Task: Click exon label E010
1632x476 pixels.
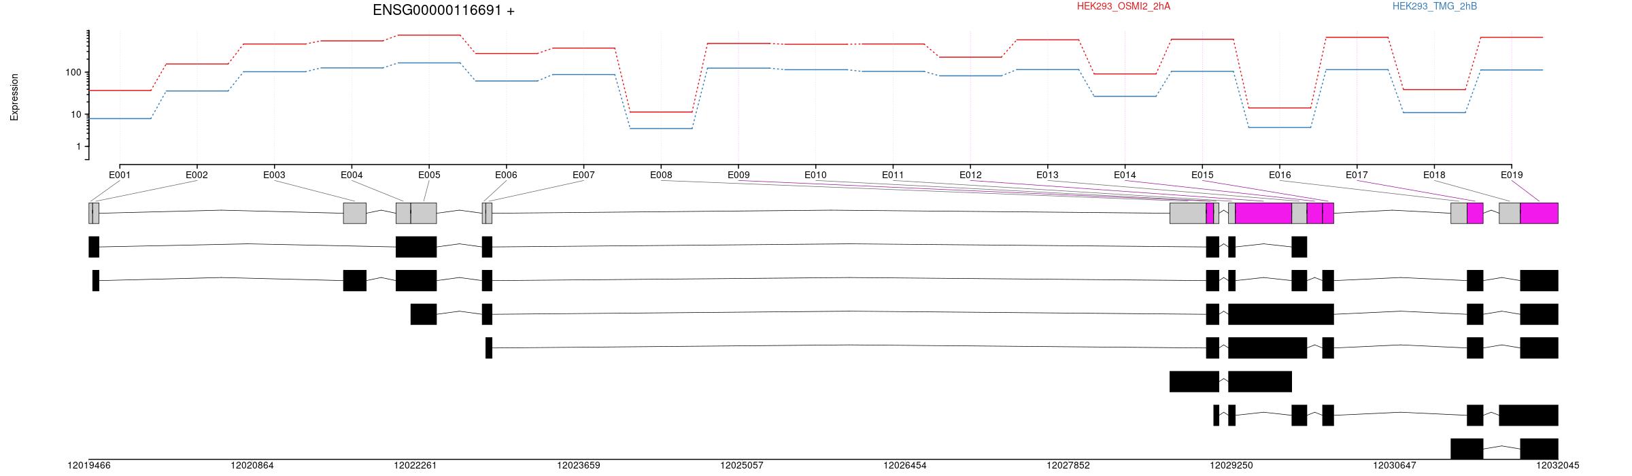Action: (815, 175)
